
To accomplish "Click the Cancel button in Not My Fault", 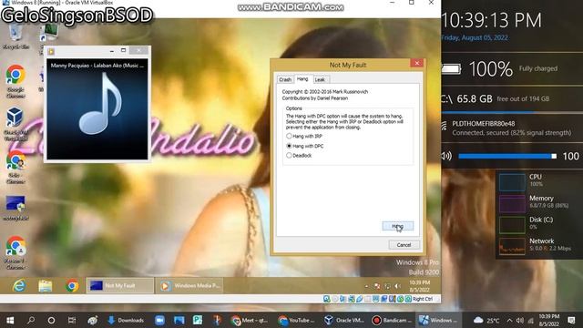I will 404,245.
